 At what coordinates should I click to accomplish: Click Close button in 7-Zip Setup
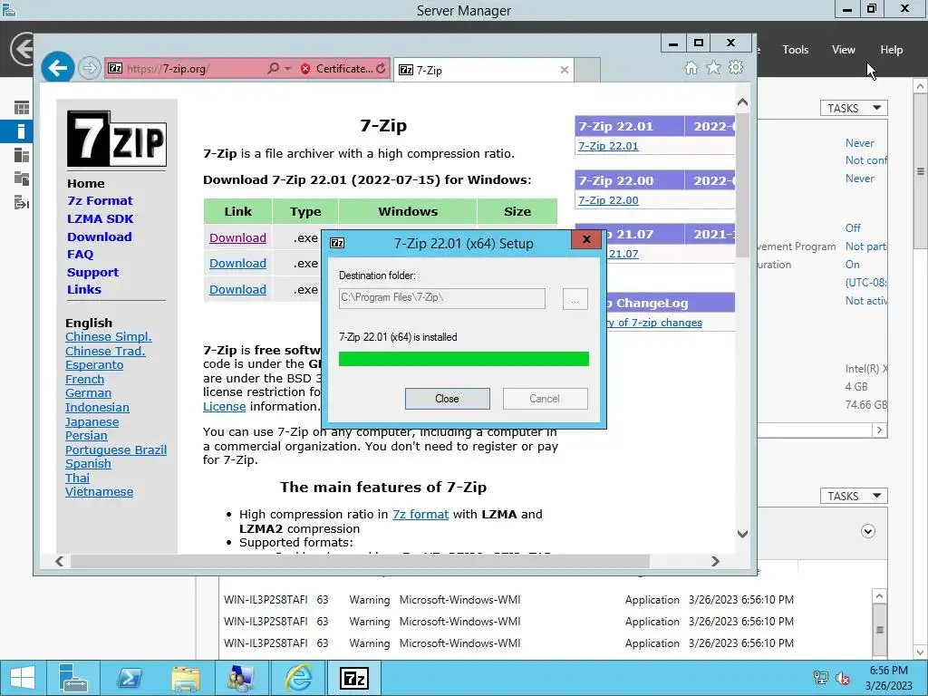tap(447, 399)
